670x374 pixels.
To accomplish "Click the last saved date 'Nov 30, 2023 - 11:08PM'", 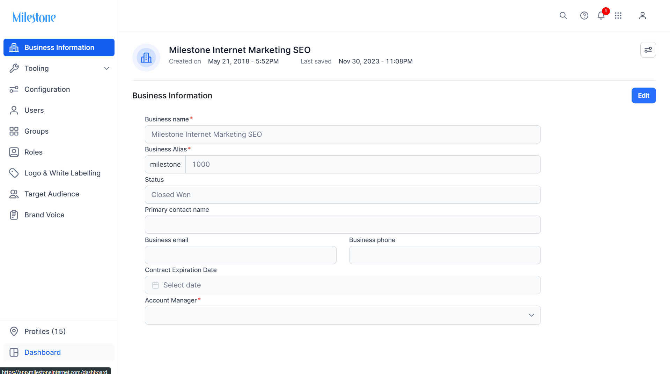I will click(x=376, y=61).
